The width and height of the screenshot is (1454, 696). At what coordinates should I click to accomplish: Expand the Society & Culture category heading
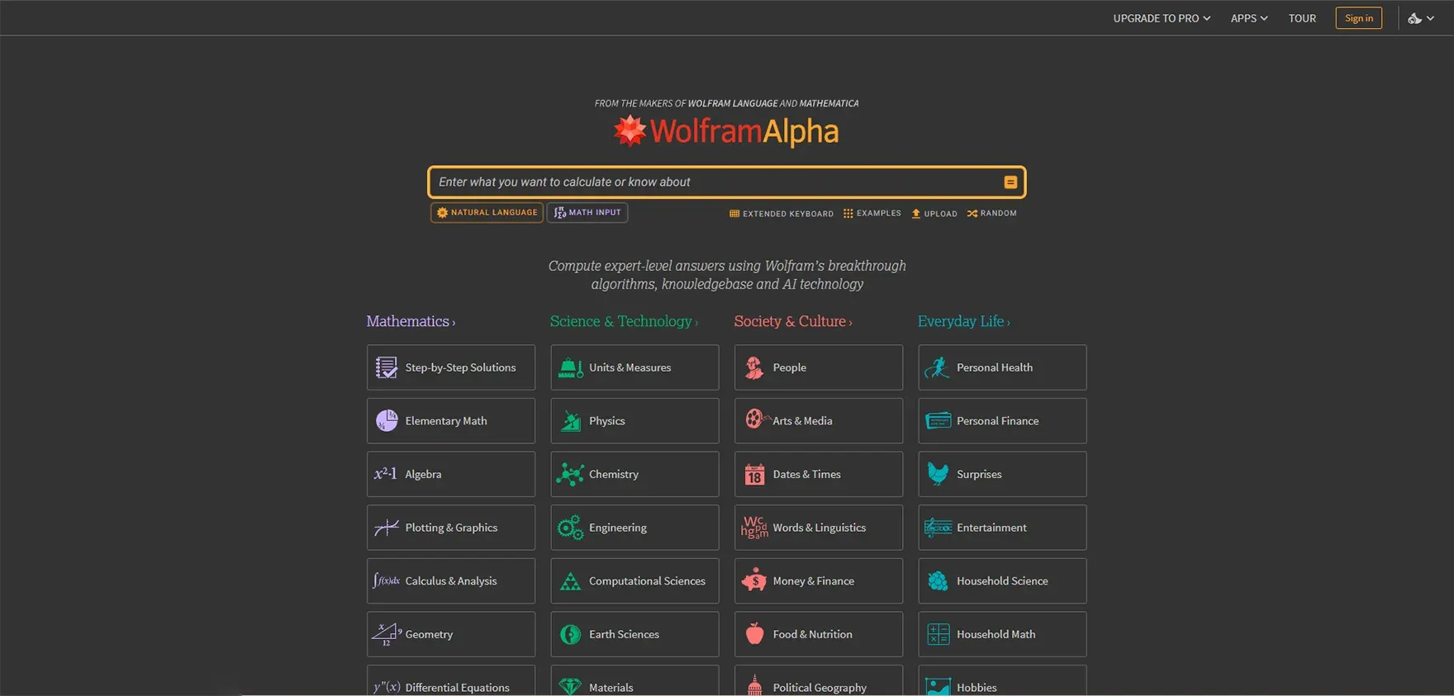[792, 321]
